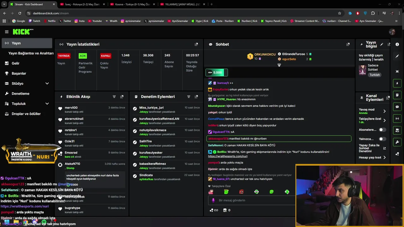
Task: Open Hesap yaşı kısıt settings
Action: [372, 157]
